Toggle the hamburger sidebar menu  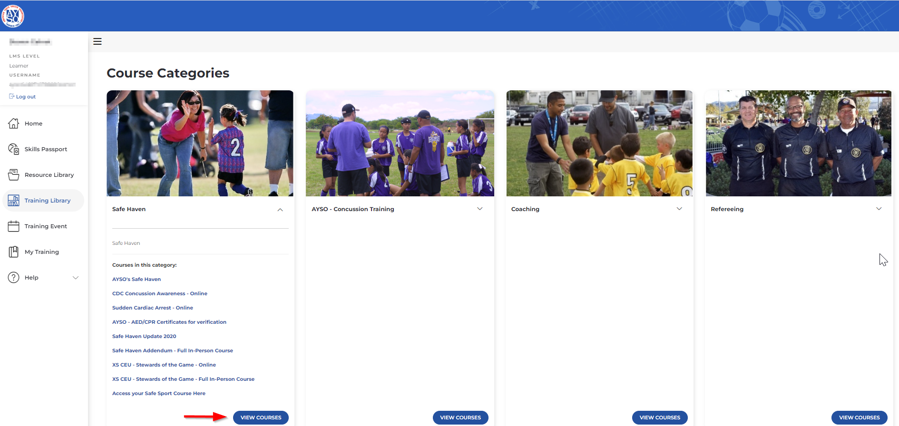click(x=98, y=41)
